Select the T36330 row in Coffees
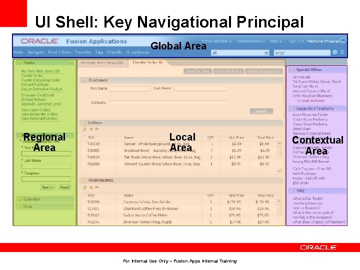Image resolution: width=360 pixels, height=270 pixels. click(179, 144)
